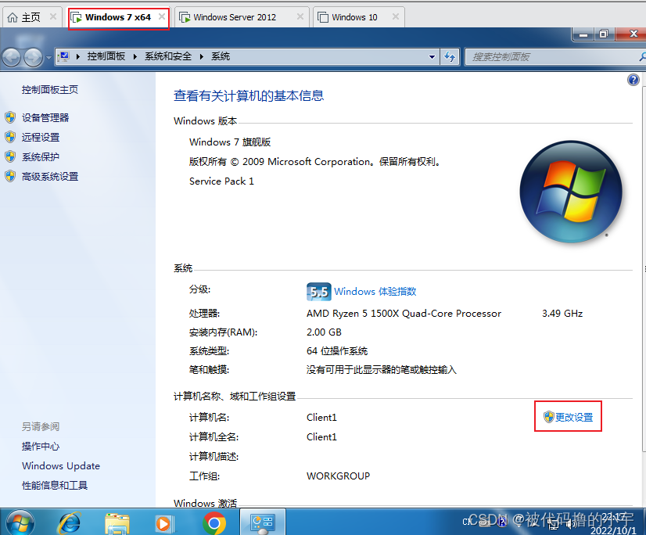Close the Windows 10 tab
The width and height of the screenshot is (646, 535).
point(396,17)
